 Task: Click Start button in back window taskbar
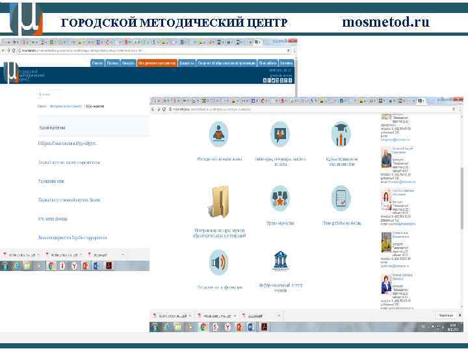point(5,266)
